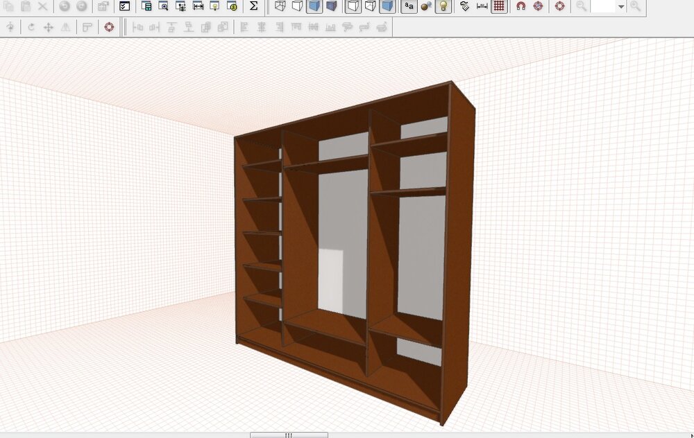Toggle the light bulb lighting button

click(x=443, y=6)
